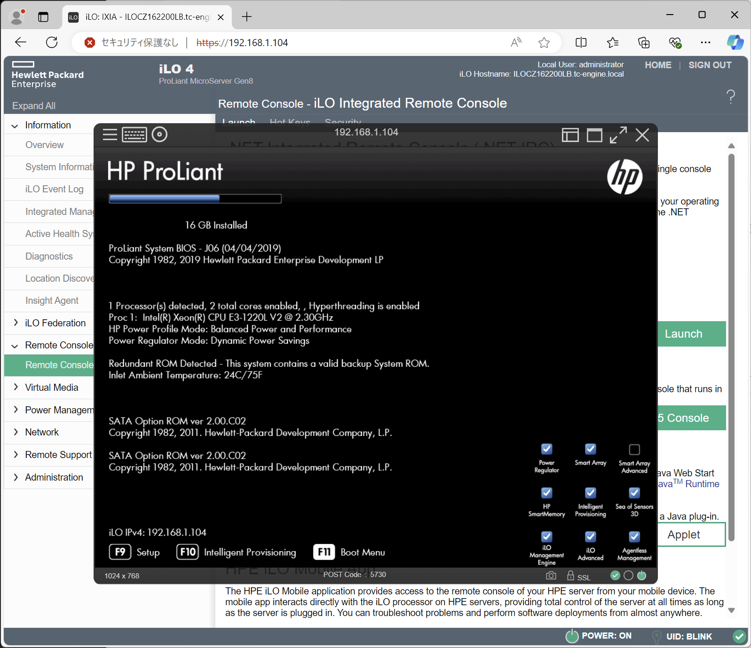
Task: Expand the Network section
Action: point(15,432)
